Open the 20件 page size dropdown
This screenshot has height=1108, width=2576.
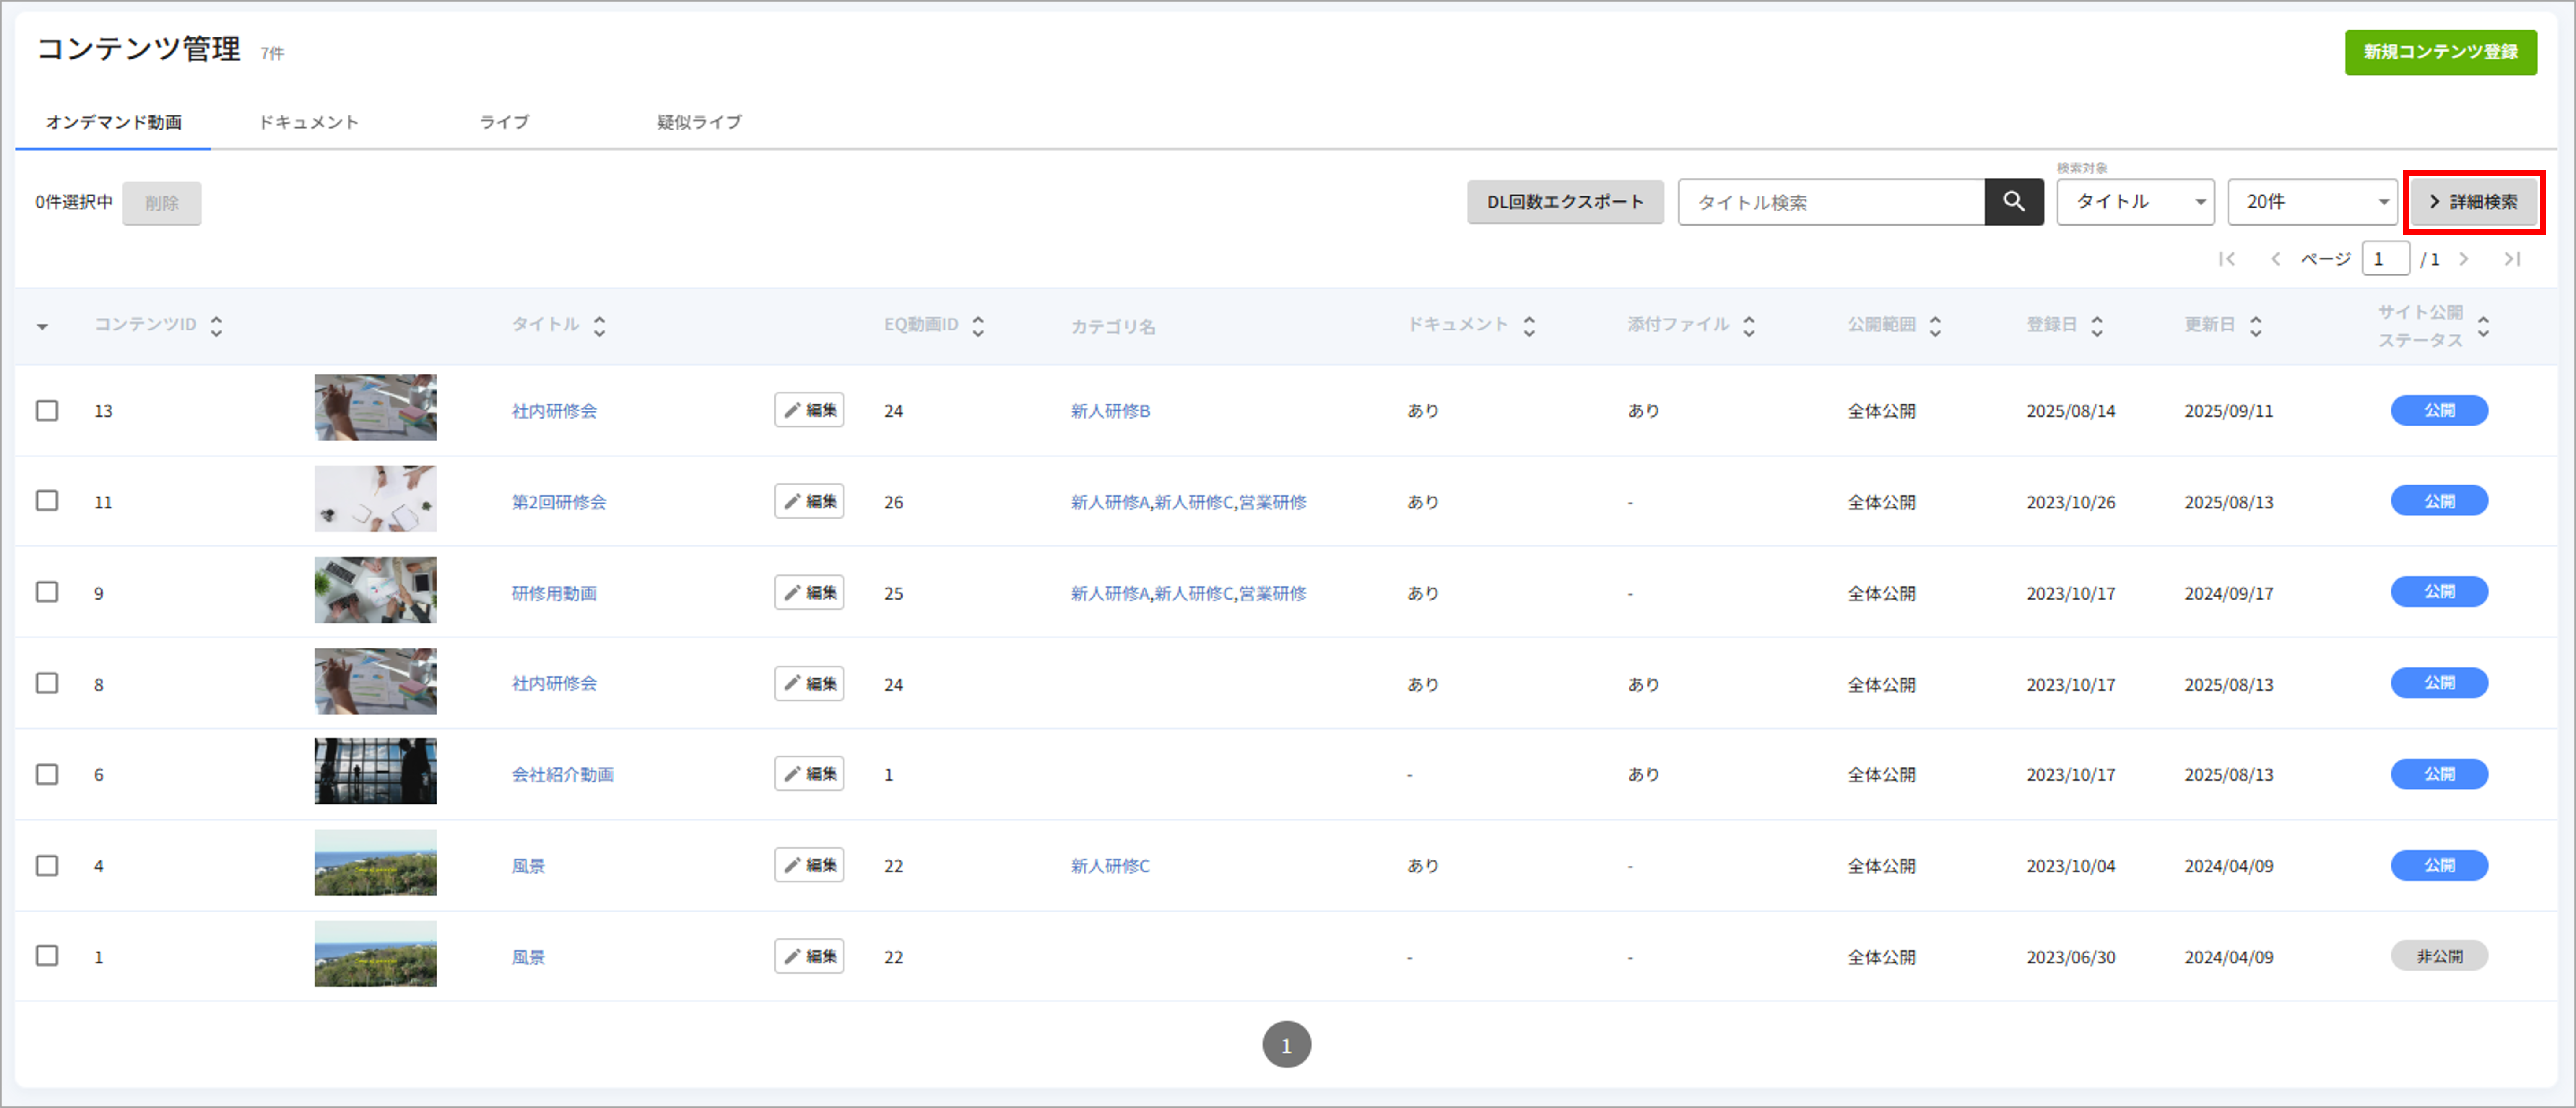point(2312,202)
